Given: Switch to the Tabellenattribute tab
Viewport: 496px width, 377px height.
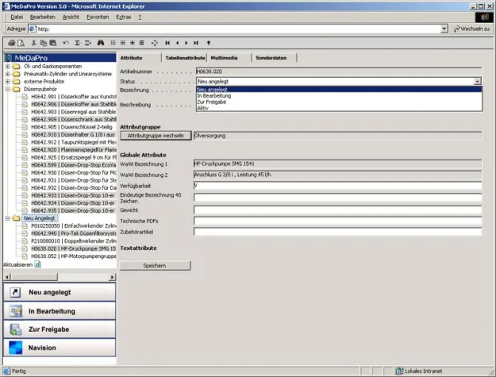Looking at the screenshot, I should pyautogui.click(x=184, y=58).
